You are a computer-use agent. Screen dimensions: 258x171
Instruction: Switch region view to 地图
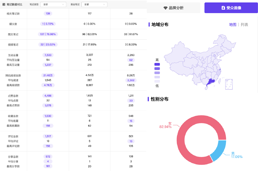point(233,25)
